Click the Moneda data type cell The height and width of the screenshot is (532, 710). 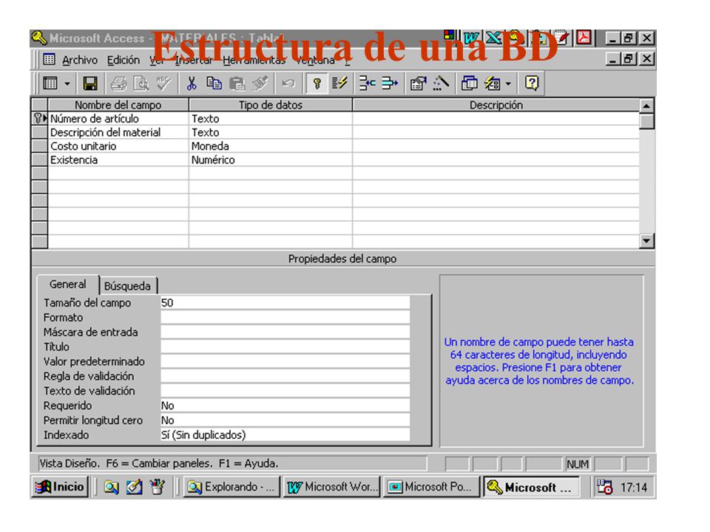coord(271,146)
